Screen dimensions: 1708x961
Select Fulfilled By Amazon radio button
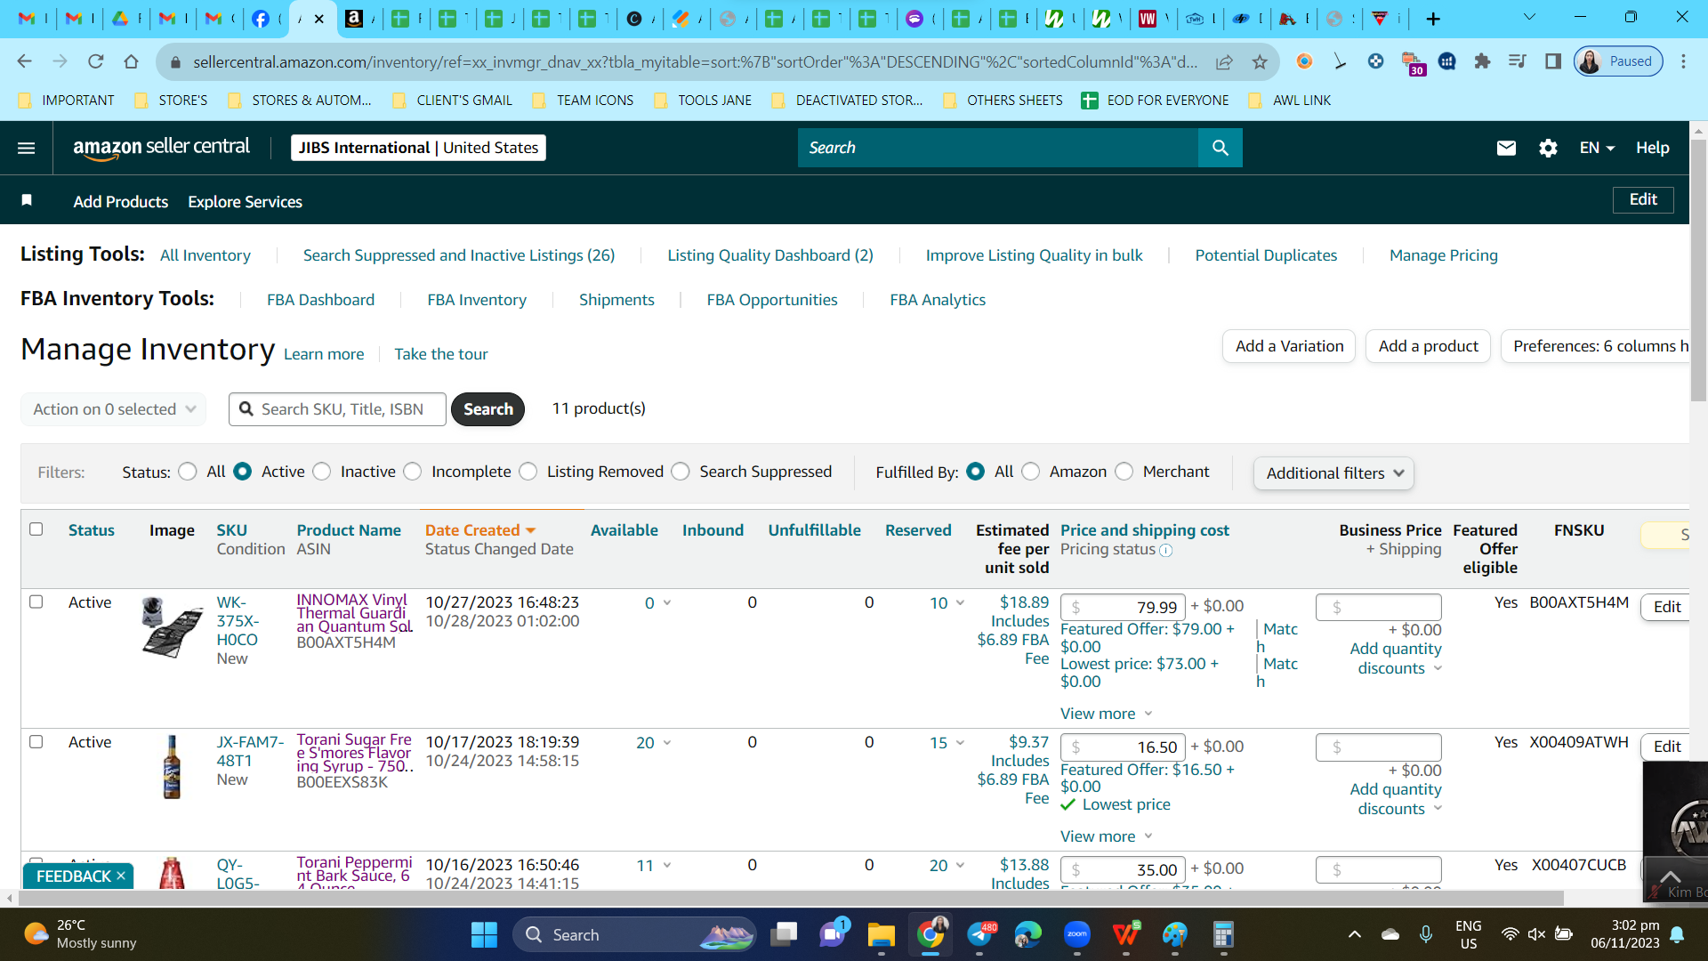coord(1030,472)
